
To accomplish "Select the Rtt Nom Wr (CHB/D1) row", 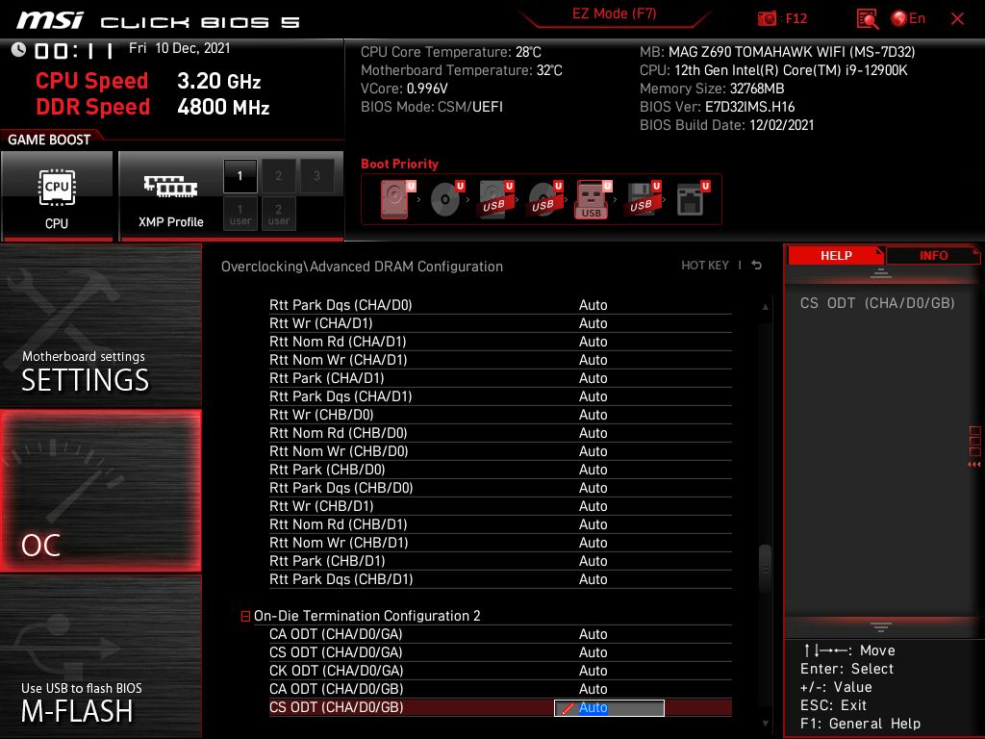I will click(x=500, y=543).
